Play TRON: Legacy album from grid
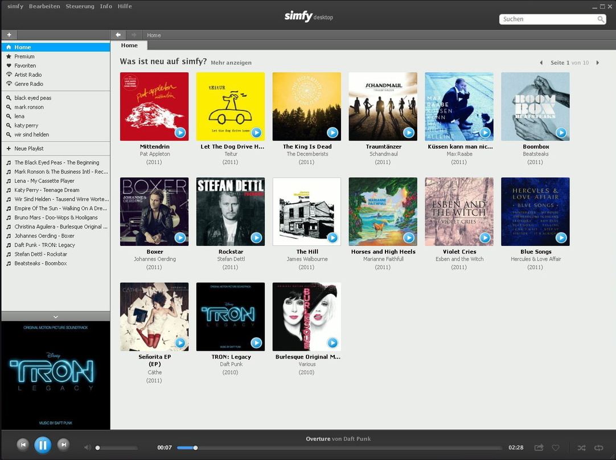Image resolution: width=616 pixels, height=460 pixels. [x=257, y=343]
